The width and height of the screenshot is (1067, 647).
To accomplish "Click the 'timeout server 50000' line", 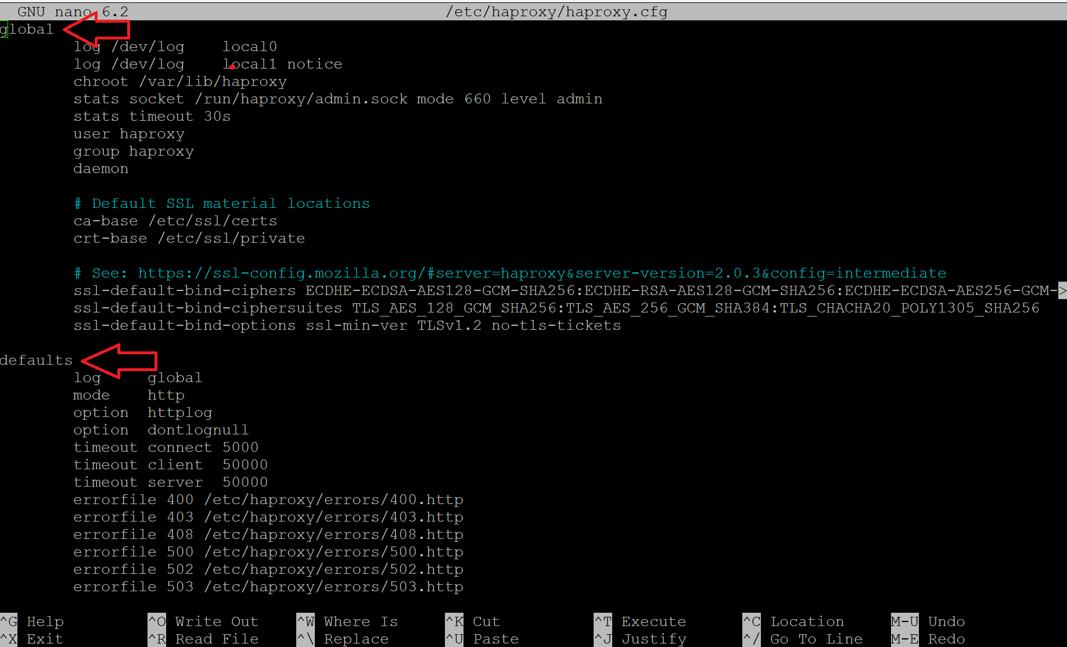I will point(171,482).
